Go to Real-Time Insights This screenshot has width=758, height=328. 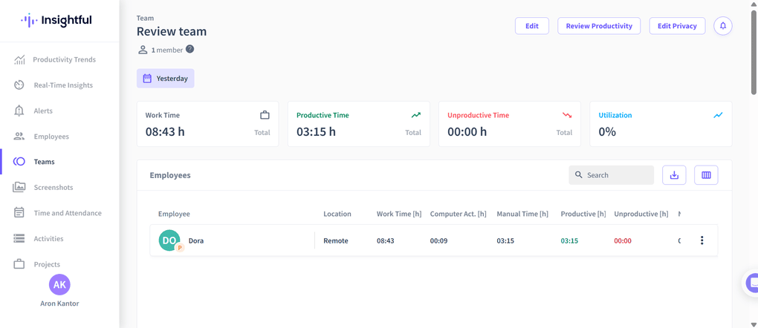(63, 85)
